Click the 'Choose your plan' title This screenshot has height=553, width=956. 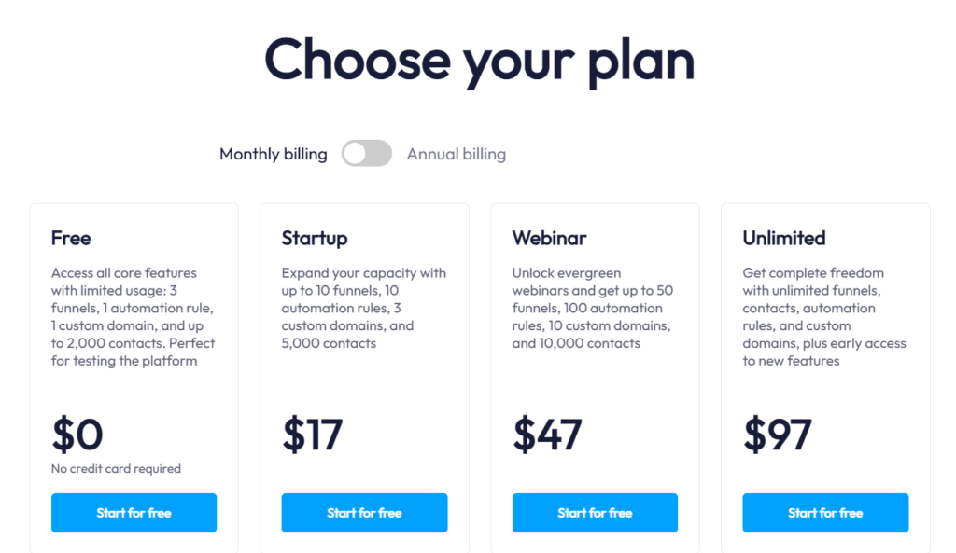point(478,62)
